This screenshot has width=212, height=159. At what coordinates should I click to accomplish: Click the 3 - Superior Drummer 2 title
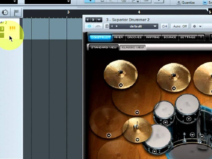click(x=128, y=20)
